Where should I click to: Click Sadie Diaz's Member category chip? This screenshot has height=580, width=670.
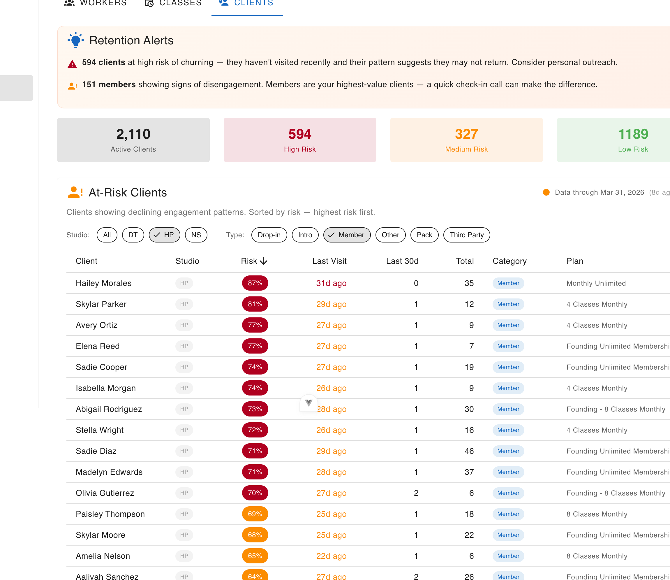tap(508, 451)
